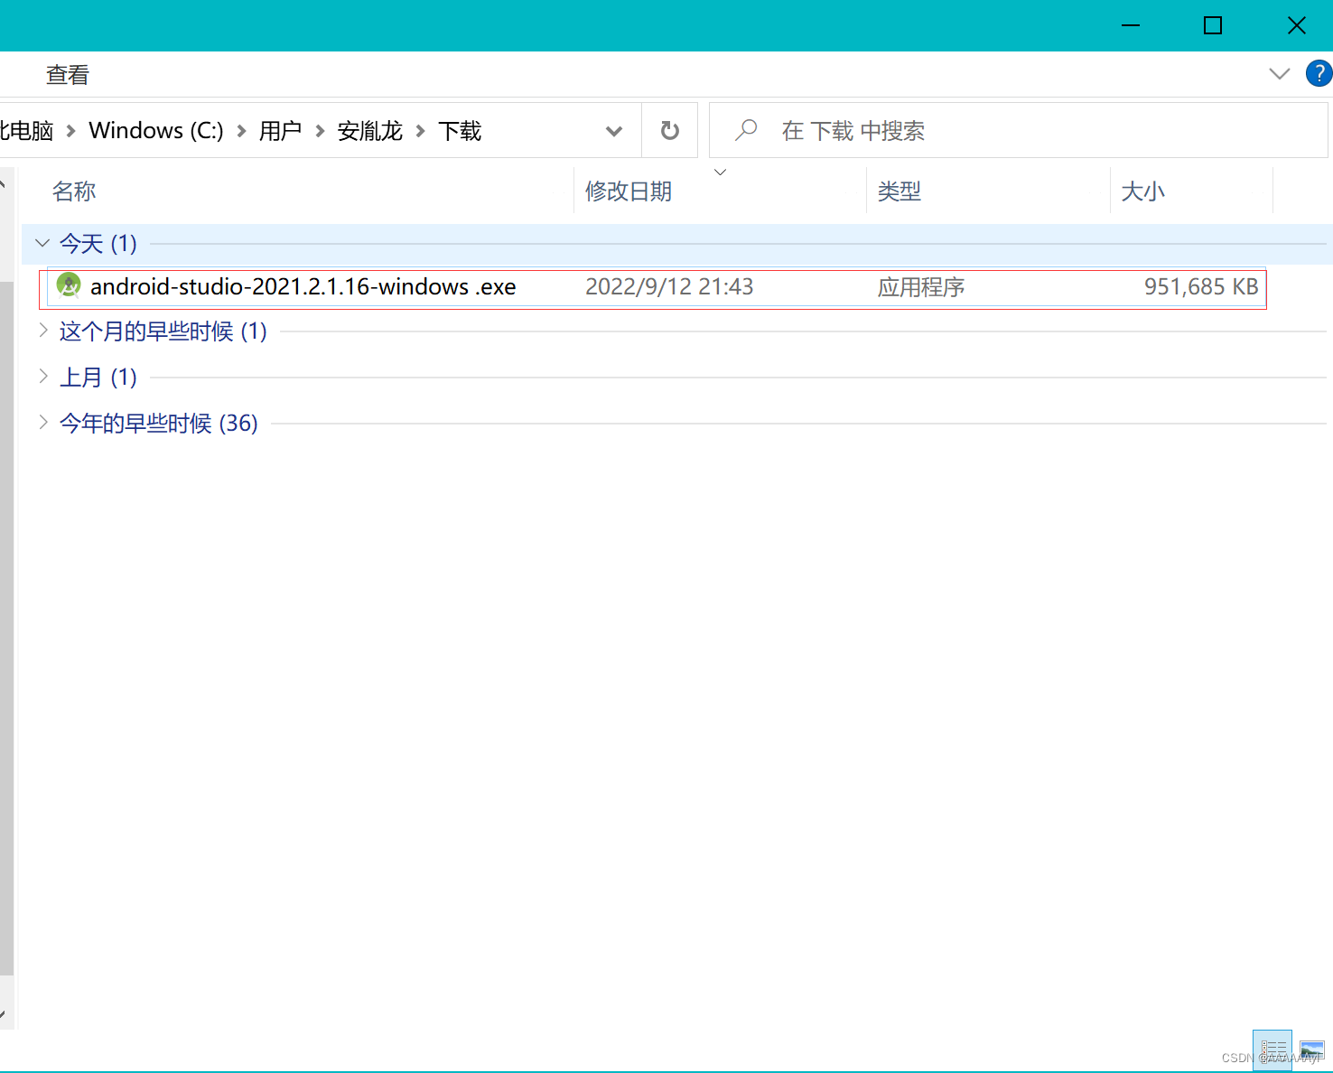Select 安胤龙 in the breadcrumb path
Image resolution: width=1333 pixels, height=1073 pixels.
point(370,131)
